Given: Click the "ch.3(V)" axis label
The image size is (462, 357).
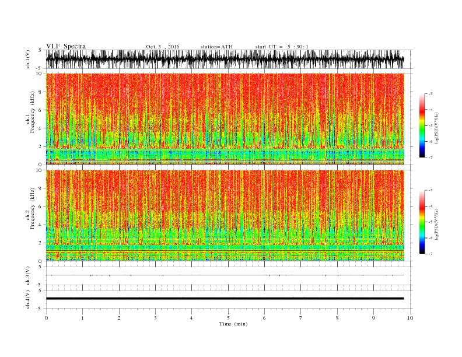Looking at the screenshot, I should (x=28, y=276).
